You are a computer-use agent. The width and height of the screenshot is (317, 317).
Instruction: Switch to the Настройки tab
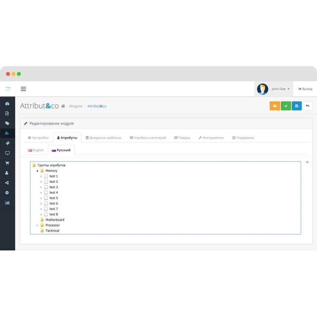(38, 138)
